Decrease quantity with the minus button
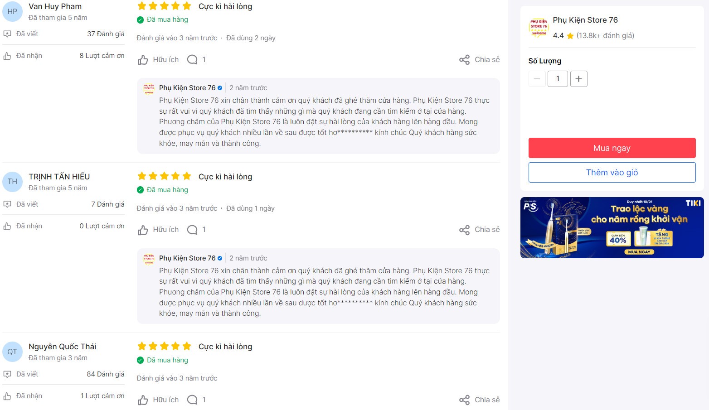 click(537, 79)
